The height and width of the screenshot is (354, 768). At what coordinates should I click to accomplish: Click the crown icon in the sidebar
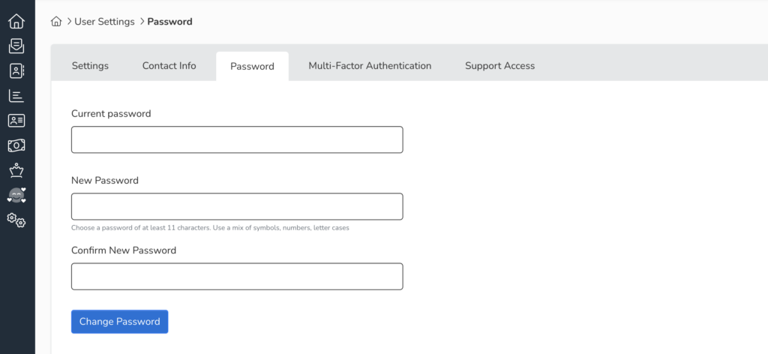pos(16,170)
